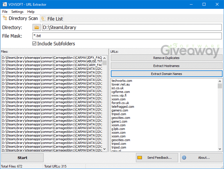Toggle the Include Subfolders checkbox
224x169 pixels.
pyautogui.click(x=35, y=44)
